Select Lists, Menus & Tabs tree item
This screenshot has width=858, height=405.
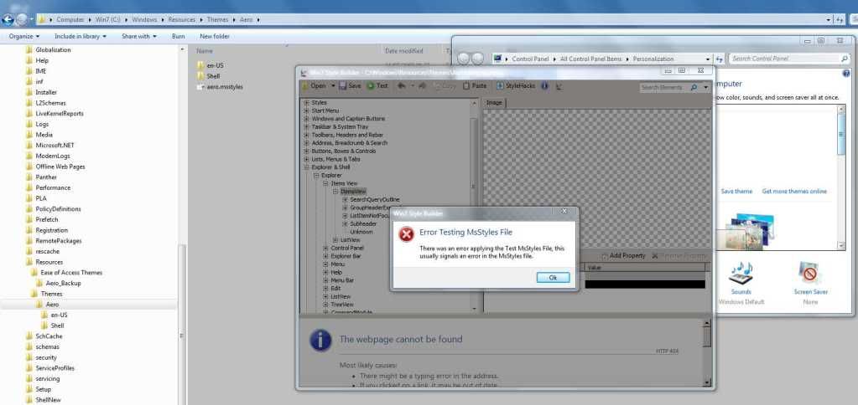[x=336, y=159]
